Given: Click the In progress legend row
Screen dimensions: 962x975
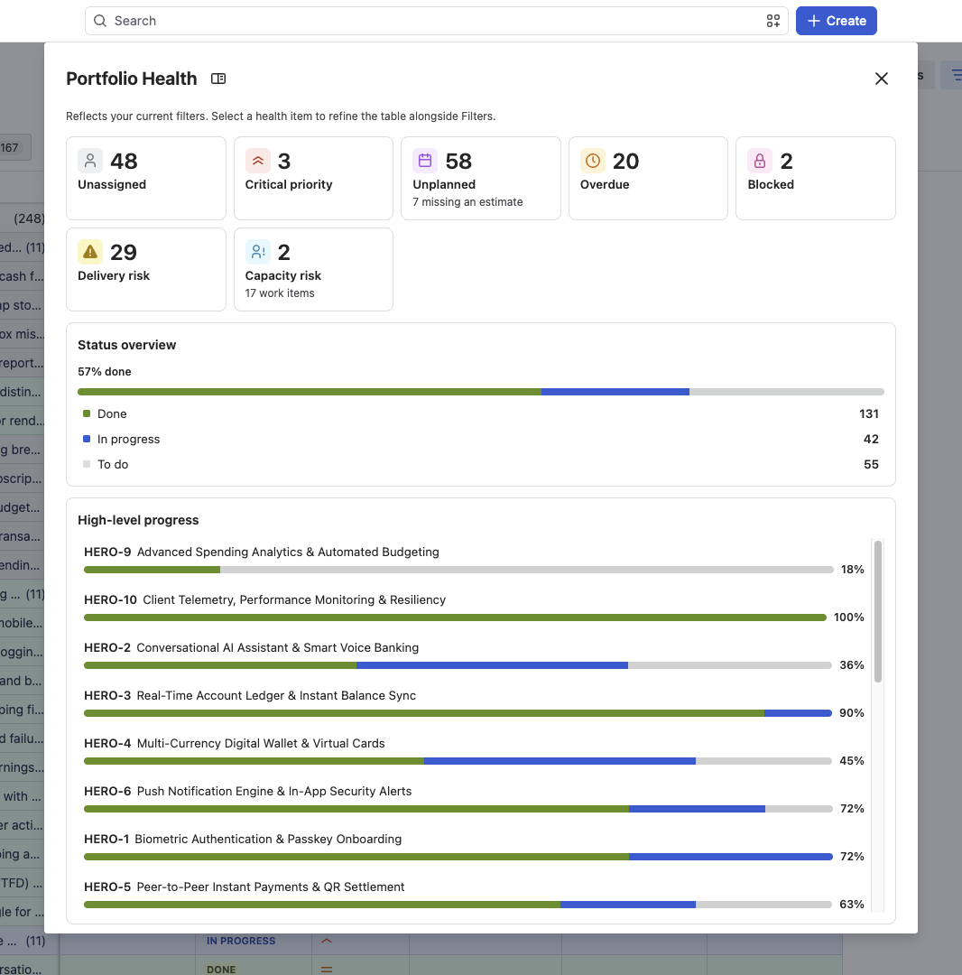Looking at the screenshot, I should 481,439.
